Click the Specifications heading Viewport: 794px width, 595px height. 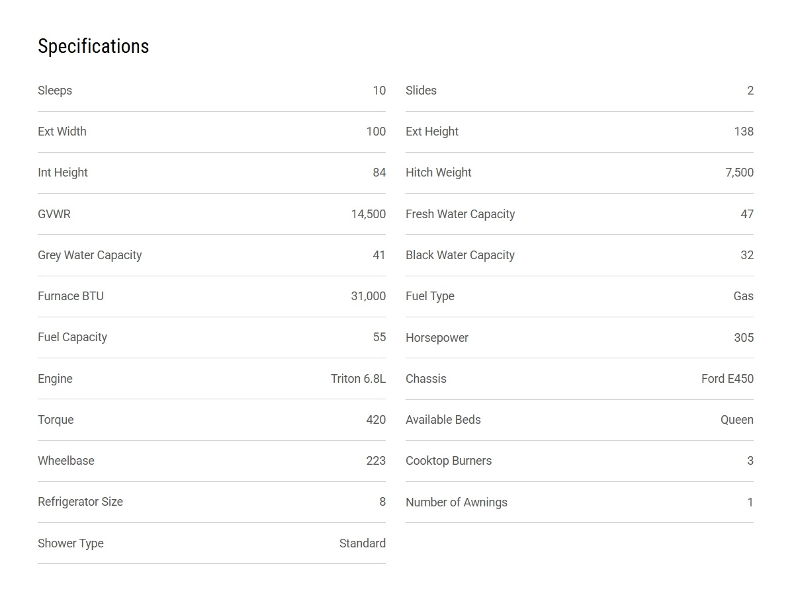click(93, 46)
